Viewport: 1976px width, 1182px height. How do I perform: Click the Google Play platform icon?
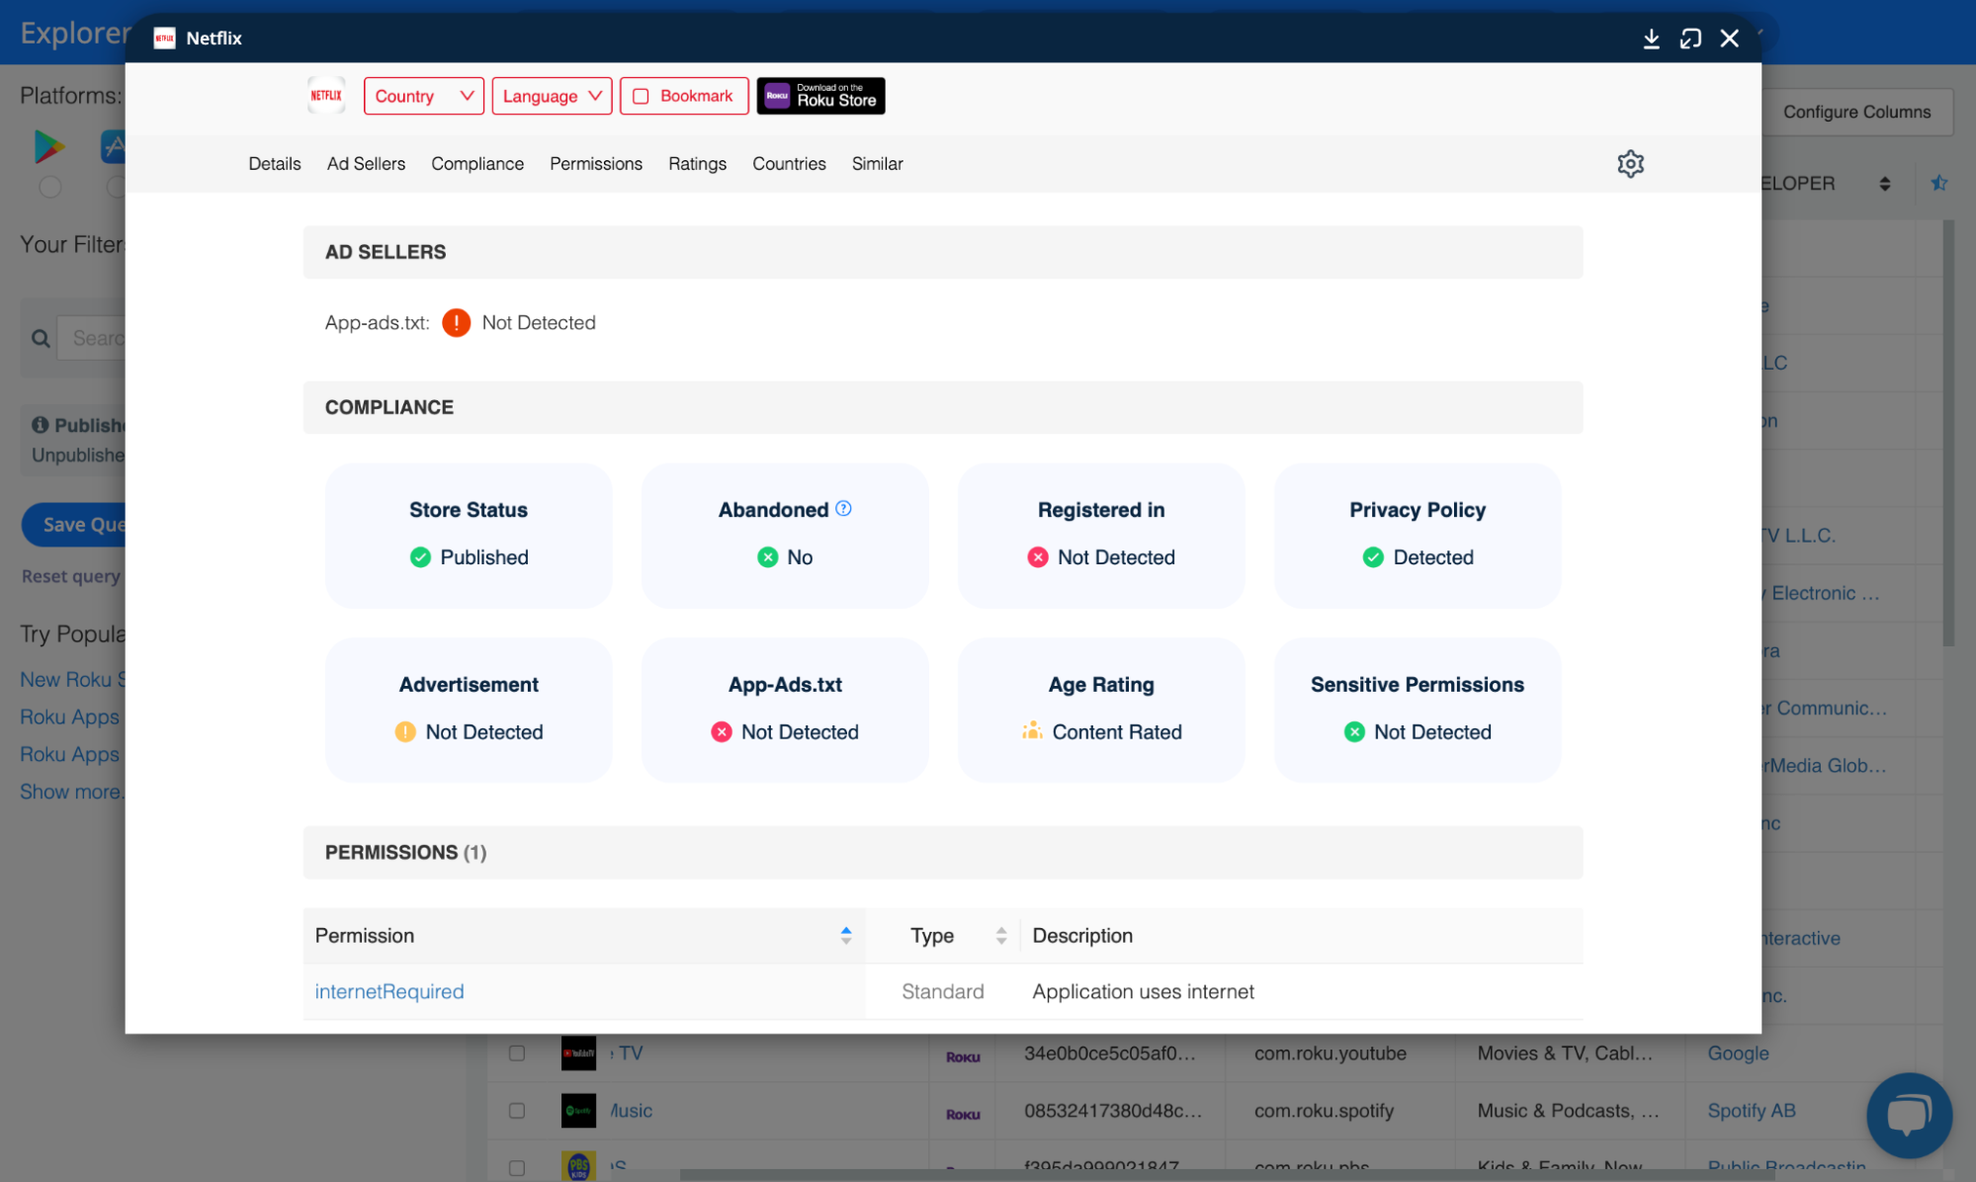(x=48, y=147)
